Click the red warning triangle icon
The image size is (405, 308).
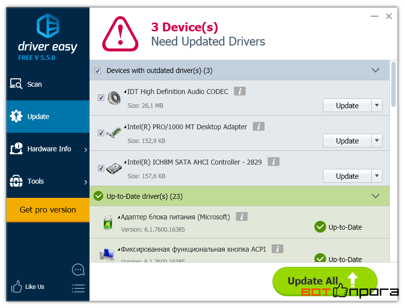120,34
